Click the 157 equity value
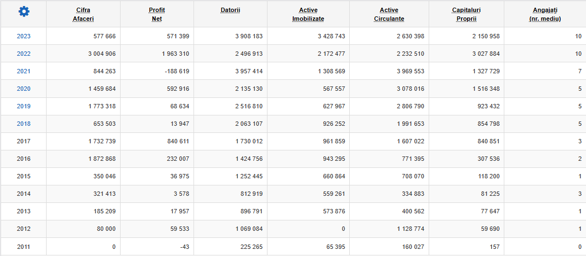This screenshot has width=586, height=256. 495,247
